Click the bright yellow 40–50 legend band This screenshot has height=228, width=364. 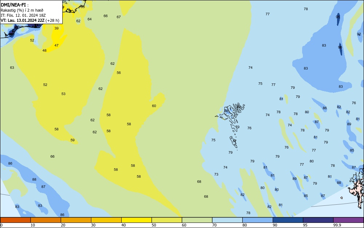click(x=136, y=220)
